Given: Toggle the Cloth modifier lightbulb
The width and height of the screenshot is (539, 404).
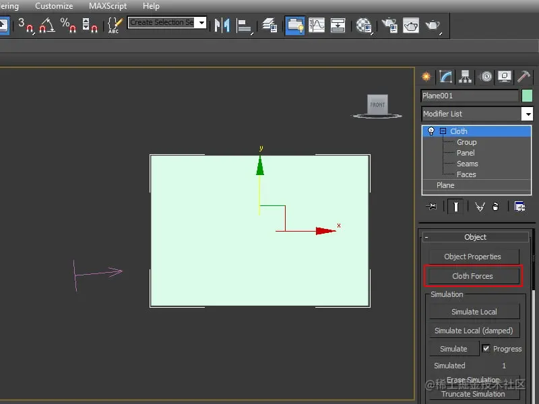Looking at the screenshot, I should [431, 131].
